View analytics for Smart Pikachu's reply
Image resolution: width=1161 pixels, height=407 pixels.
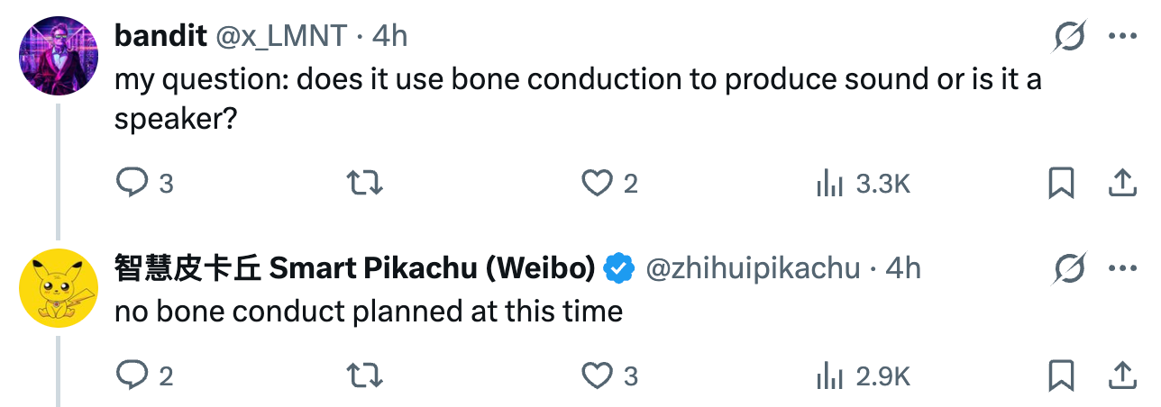pyautogui.click(x=829, y=375)
